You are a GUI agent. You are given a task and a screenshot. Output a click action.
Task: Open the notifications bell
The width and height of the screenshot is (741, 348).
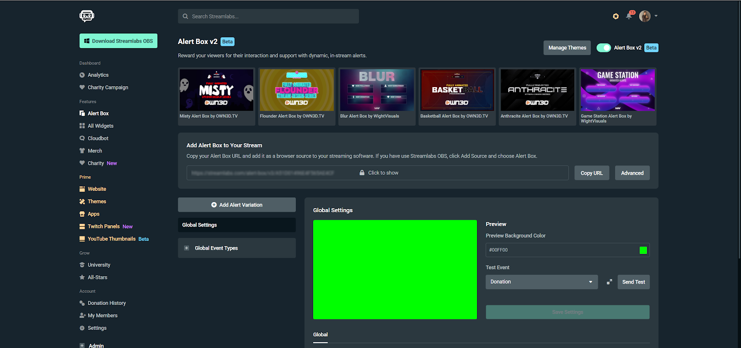point(629,16)
